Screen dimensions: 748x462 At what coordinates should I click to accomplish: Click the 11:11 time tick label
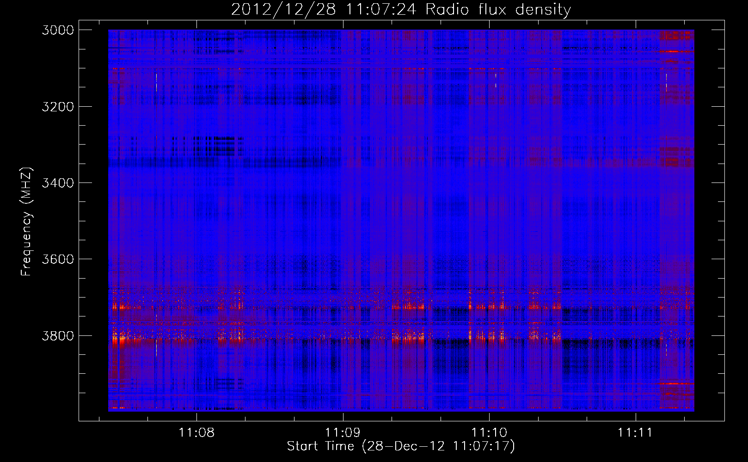tap(635, 432)
